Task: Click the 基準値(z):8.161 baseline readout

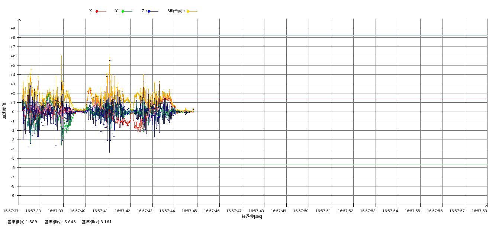Action: tap(97, 222)
